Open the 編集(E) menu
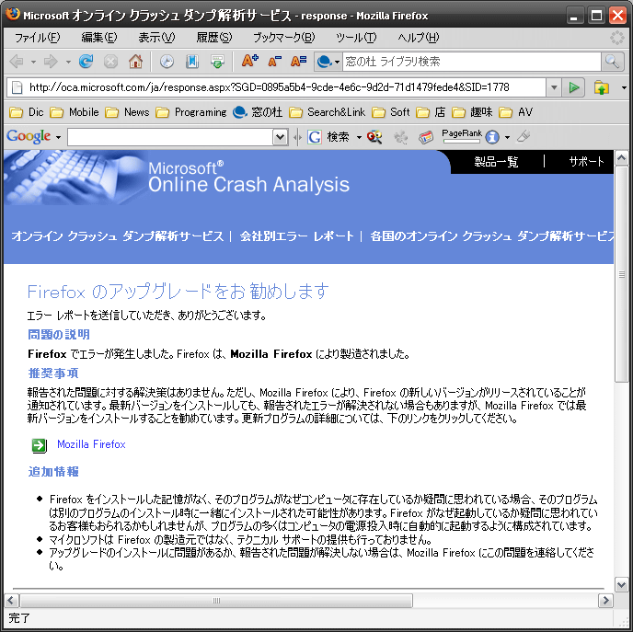This screenshot has width=633, height=632. [x=99, y=38]
